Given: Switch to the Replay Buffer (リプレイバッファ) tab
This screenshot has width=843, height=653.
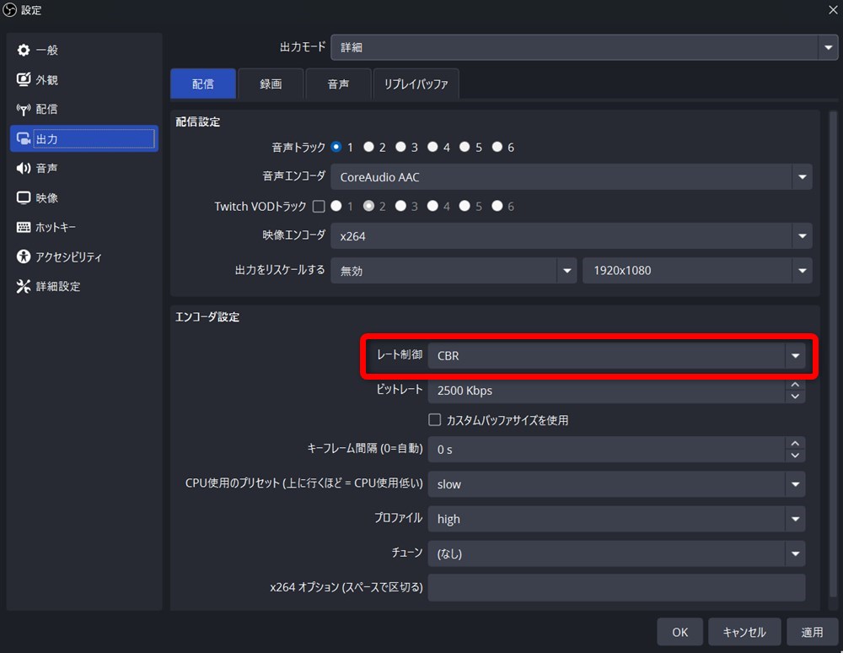Looking at the screenshot, I should tap(416, 84).
